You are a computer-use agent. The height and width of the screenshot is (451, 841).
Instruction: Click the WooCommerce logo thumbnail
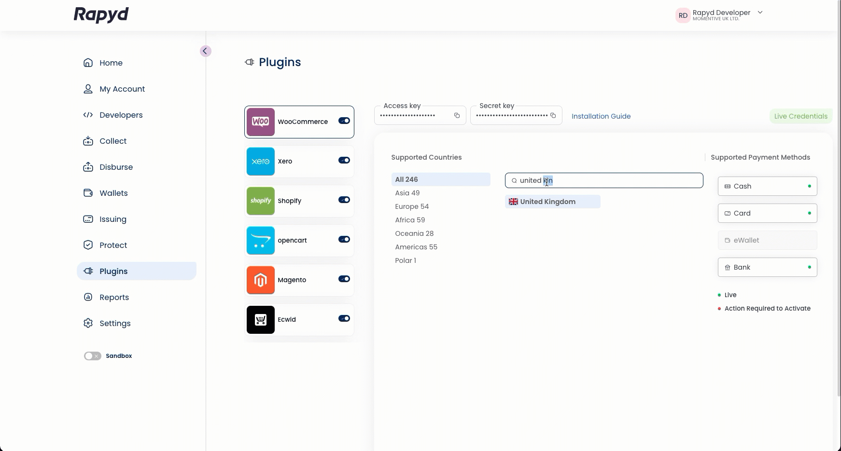coord(261,122)
